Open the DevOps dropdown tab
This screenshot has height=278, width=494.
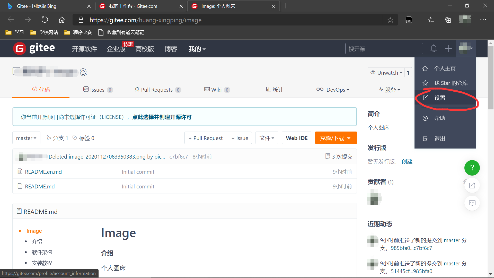pyautogui.click(x=333, y=90)
